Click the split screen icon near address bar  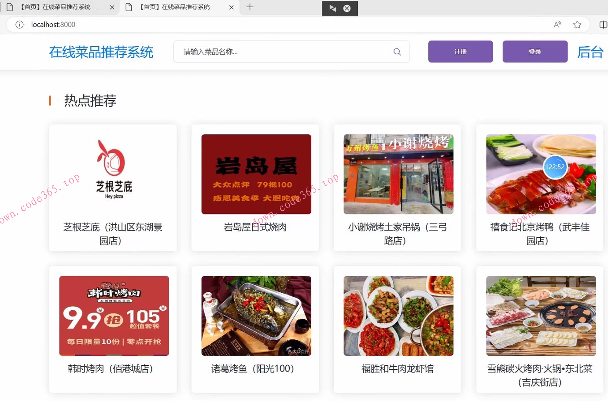[603, 25]
